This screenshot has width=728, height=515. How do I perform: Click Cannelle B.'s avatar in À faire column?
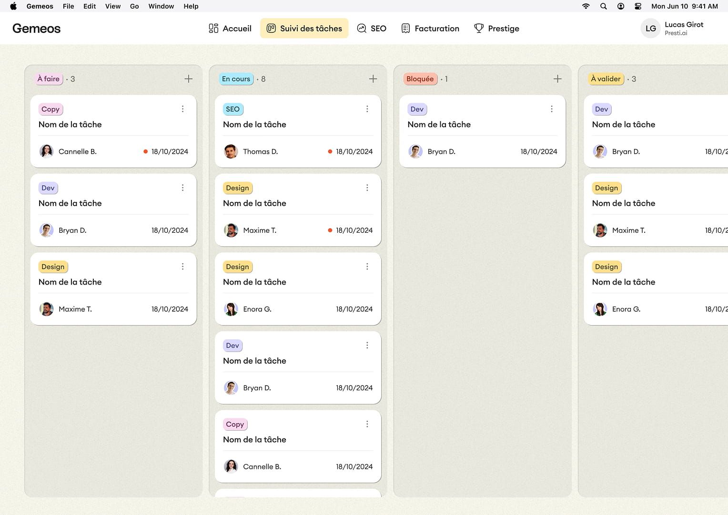pos(46,151)
